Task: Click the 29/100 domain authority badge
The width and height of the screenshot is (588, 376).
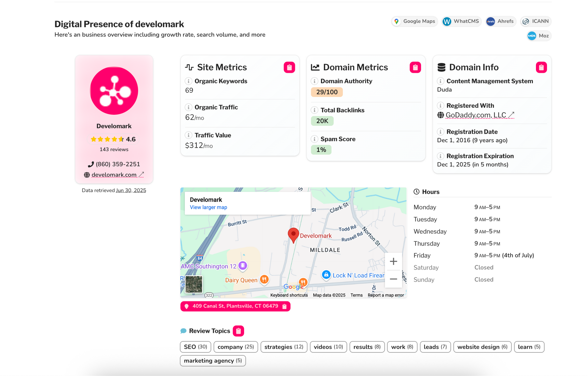Action: tap(327, 92)
